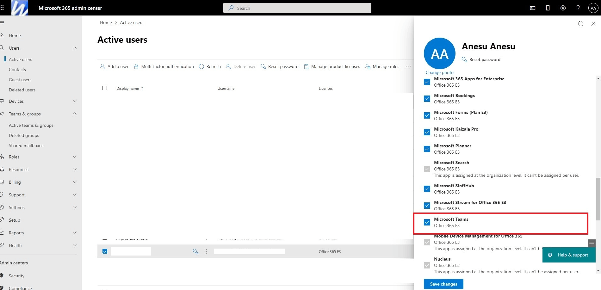Click Delete user in toolbar

[x=241, y=66]
